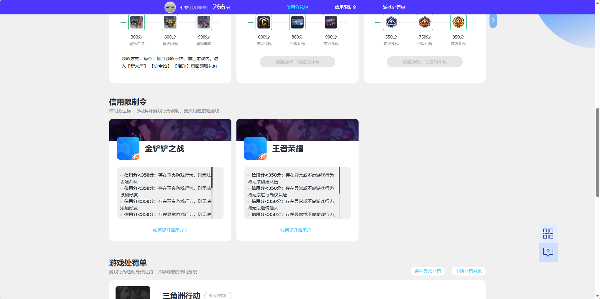Select the 900分 高级礼包 chest icon

tap(331, 22)
